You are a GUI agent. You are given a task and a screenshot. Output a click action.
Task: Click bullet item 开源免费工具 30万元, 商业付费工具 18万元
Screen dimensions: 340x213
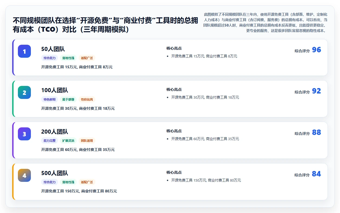point(205,98)
